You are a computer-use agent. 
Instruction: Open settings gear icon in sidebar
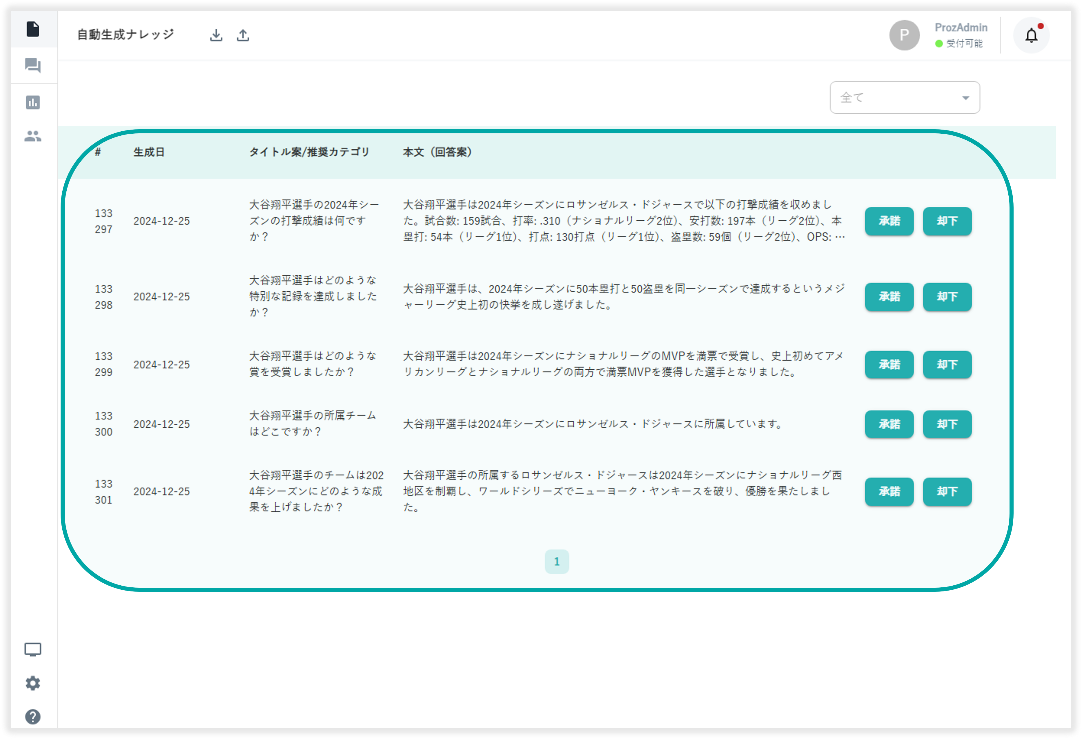point(32,683)
